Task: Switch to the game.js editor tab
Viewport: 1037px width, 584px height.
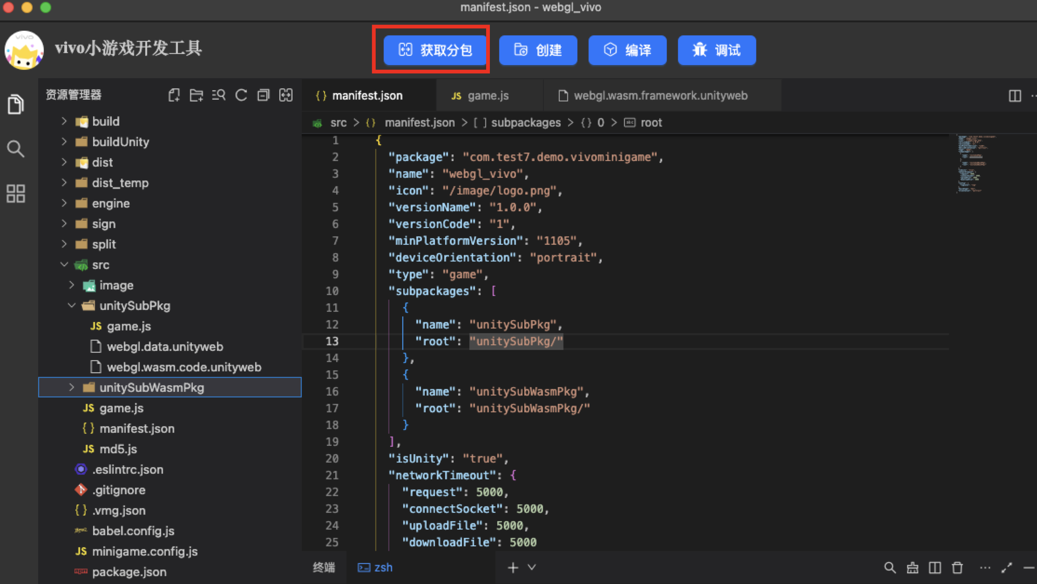Action: tap(489, 95)
